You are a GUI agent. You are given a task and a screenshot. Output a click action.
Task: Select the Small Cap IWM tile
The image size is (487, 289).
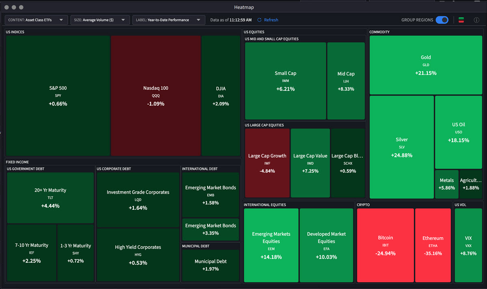pyautogui.click(x=285, y=81)
